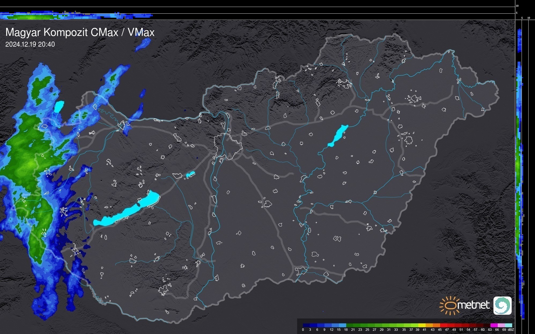Viewport: 535px width, 334px height.
Task: Select the darkest blue 0 dBZ swatch
Action: (307, 325)
